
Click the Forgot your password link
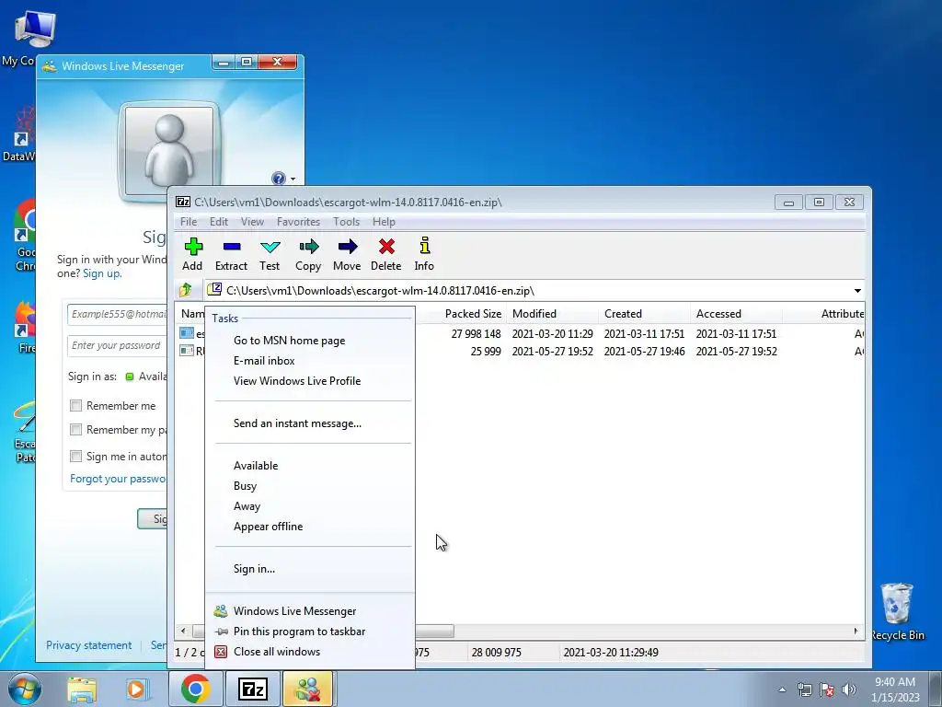[119, 479]
